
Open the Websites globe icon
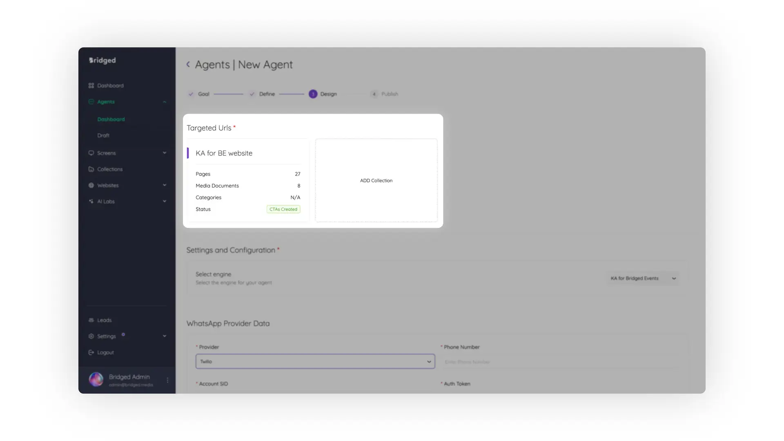(x=91, y=185)
